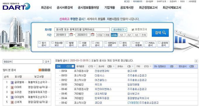199x106 pixels.
Task: Click the DART logo
Action: (16, 6)
